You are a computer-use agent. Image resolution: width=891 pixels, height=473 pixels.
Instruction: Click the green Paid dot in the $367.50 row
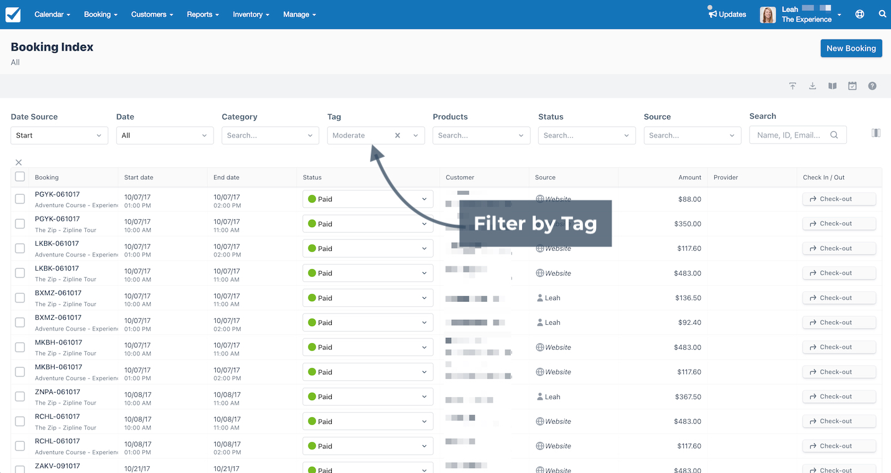pos(312,396)
